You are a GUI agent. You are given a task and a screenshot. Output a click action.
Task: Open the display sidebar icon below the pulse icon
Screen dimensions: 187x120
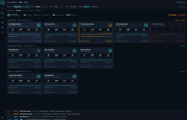(2, 23)
